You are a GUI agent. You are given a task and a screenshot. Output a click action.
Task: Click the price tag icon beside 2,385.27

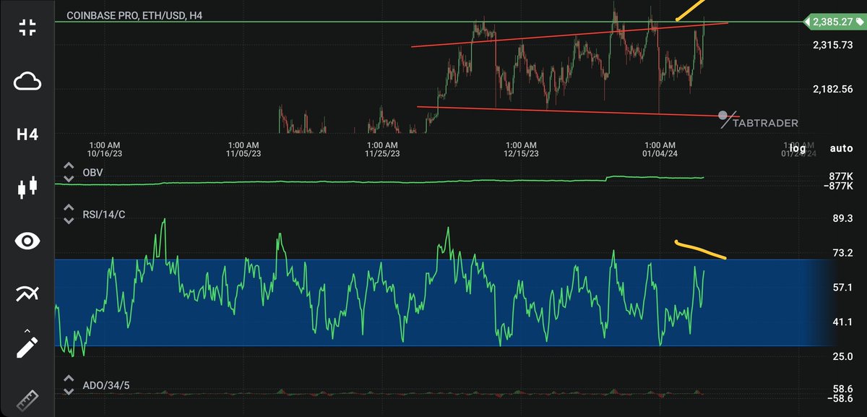pos(859,22)
